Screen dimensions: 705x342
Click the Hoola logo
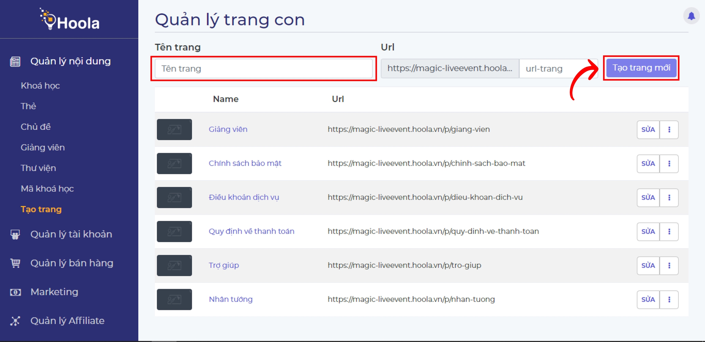coord(69,20)
